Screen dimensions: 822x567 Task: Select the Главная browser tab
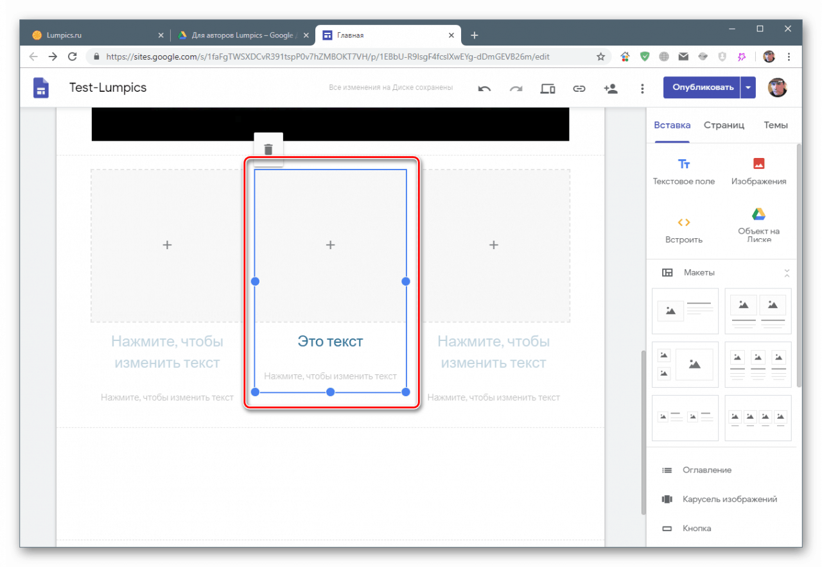coord(389,35)
